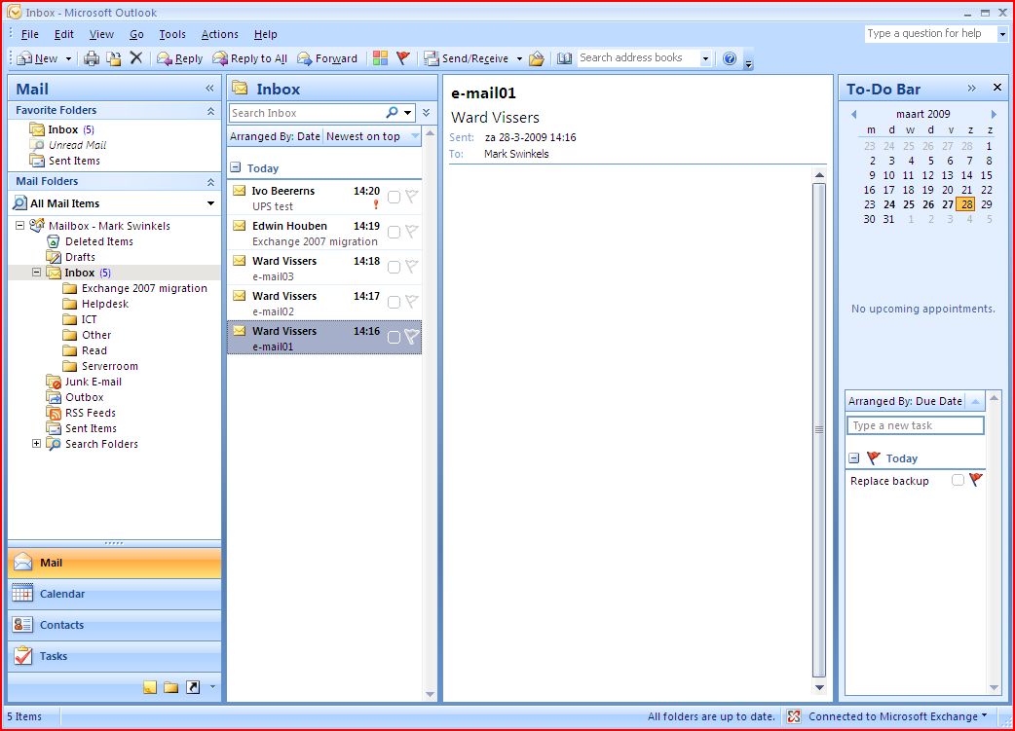The width and height of the screenshot is (1015, 731).
Task: Open the Tools menu
Action: coord(171,34)
